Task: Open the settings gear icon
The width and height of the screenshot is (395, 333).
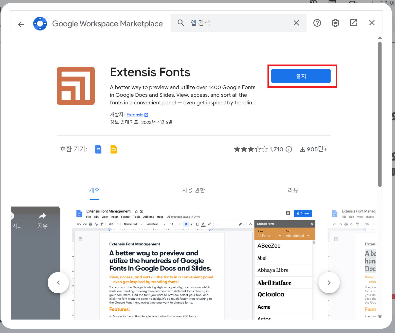Action: 335,23
